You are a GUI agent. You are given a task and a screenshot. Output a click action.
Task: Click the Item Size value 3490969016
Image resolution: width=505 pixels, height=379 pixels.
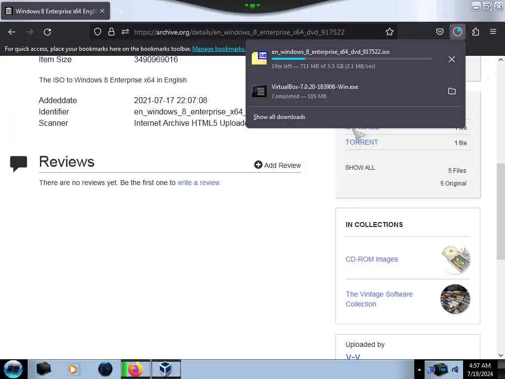click(156, 60)
